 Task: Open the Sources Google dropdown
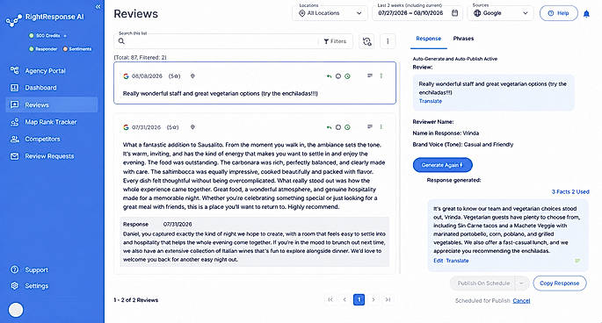(500, 13)
